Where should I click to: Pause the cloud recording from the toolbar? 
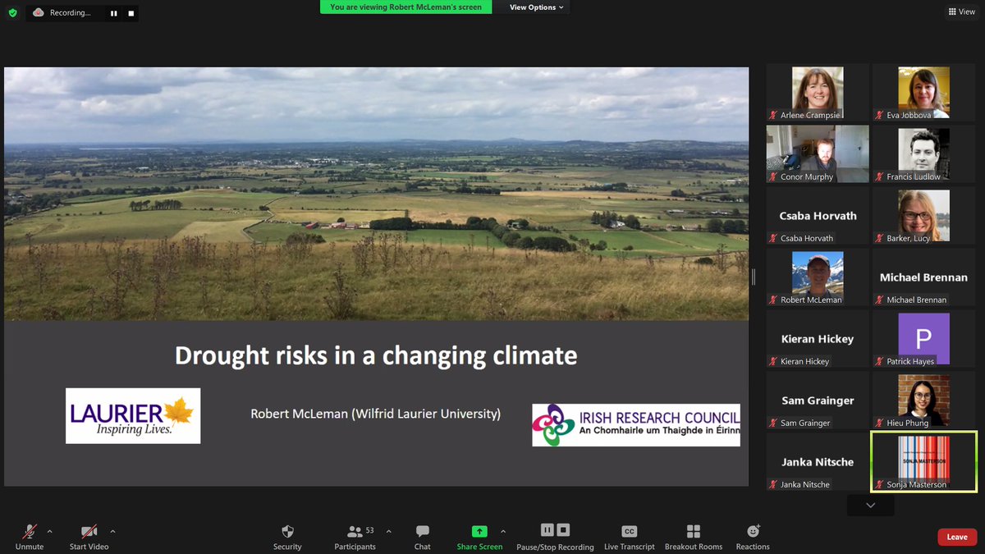click(x=546, y=530)
